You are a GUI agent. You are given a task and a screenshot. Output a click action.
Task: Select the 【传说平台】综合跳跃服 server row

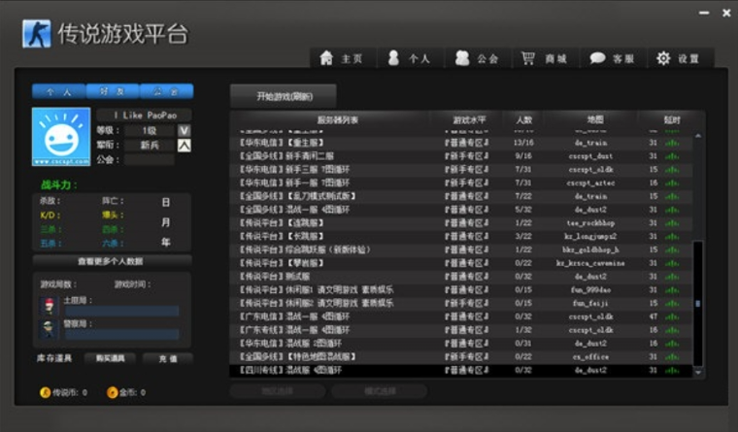point(461,249)
